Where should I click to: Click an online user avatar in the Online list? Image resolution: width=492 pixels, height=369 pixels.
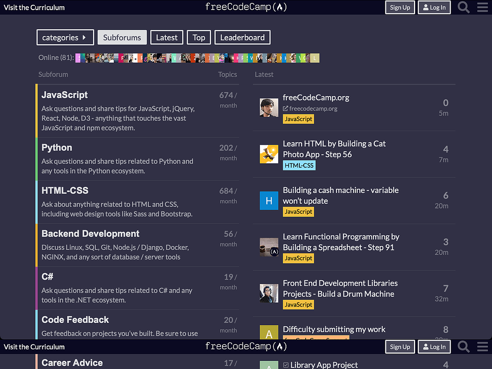click(x=79, y=57)
